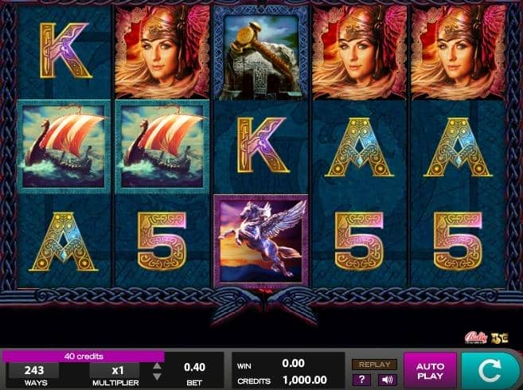Click the 5 symbol on second reel
Screen dimensions: 523x390
pyautogui.click(x=162, y=241)
